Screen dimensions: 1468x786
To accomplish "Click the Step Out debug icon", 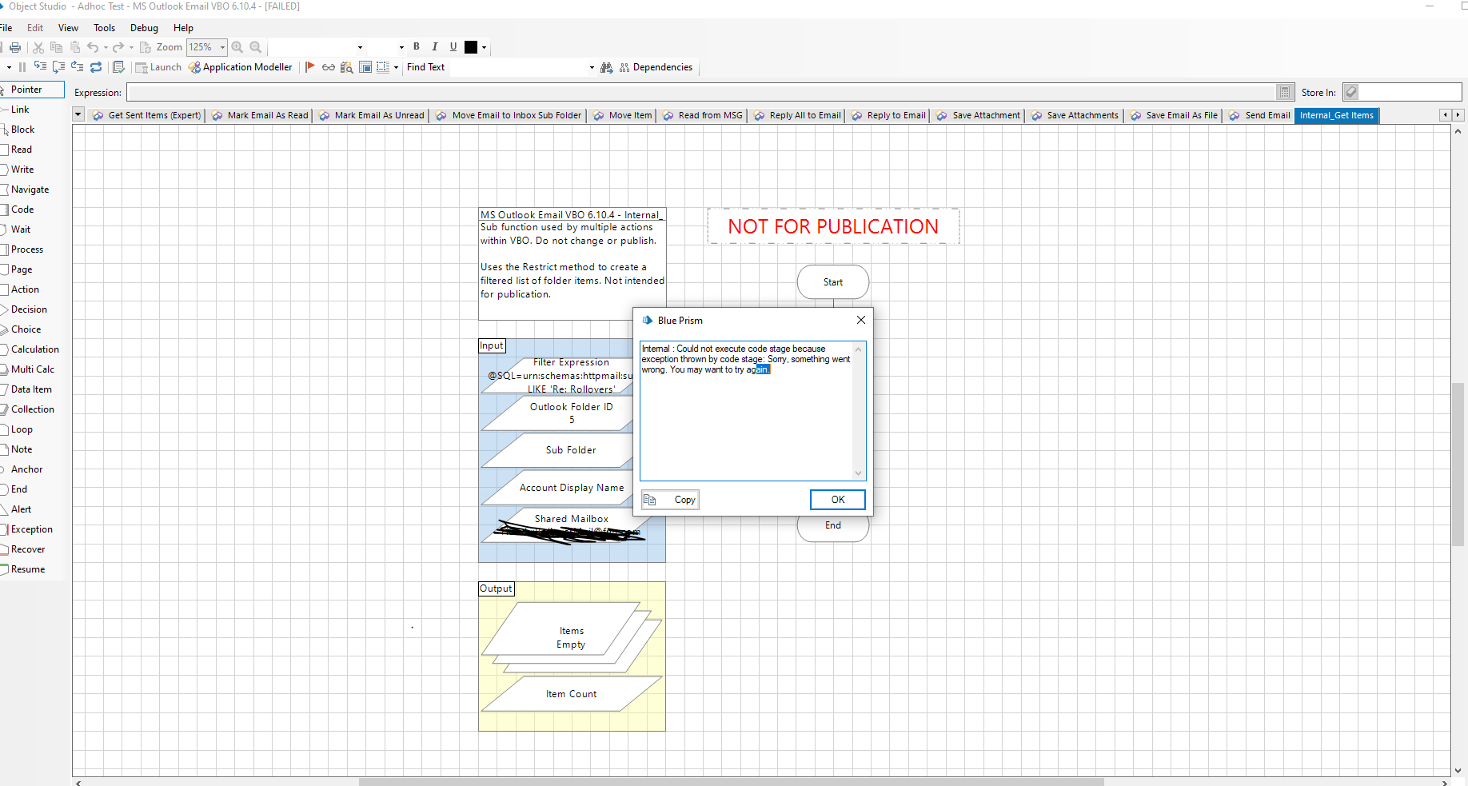I will (x=77, y=67).
